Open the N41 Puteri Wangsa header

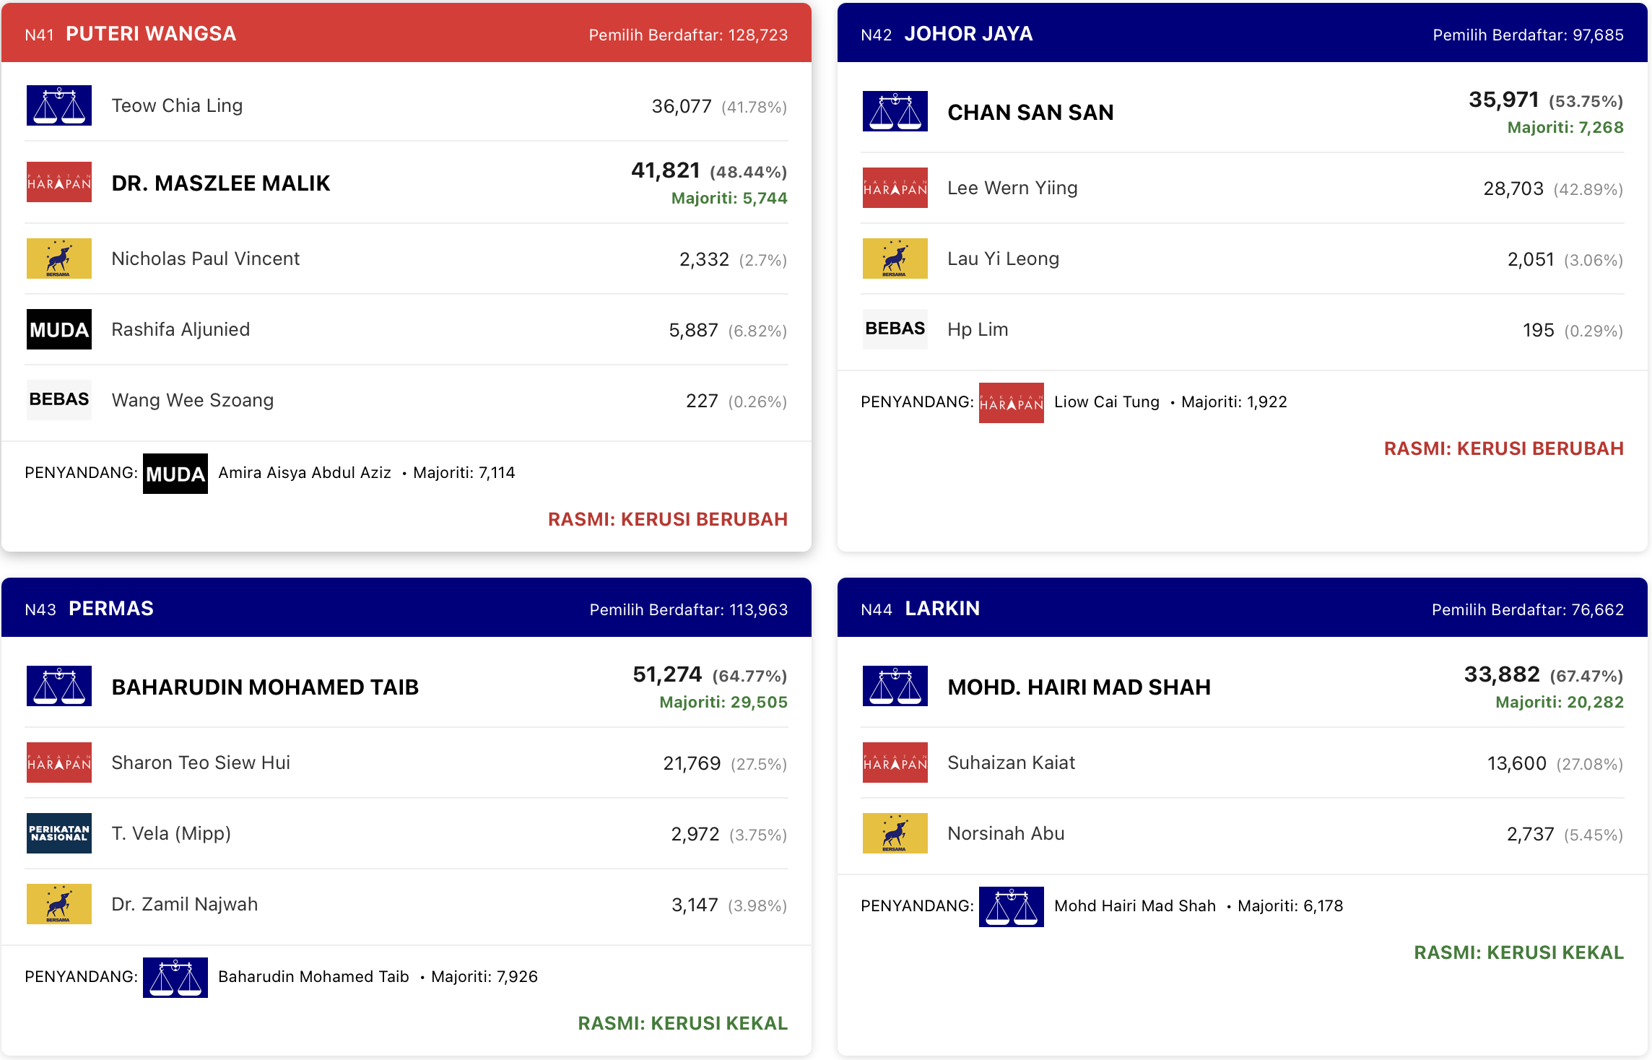point(407,33)
